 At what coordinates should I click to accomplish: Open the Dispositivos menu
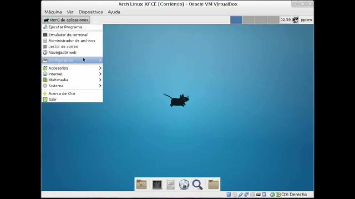coord(91,12)
